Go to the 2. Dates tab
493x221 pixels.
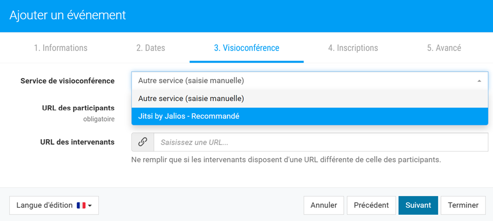pos(151,48)
